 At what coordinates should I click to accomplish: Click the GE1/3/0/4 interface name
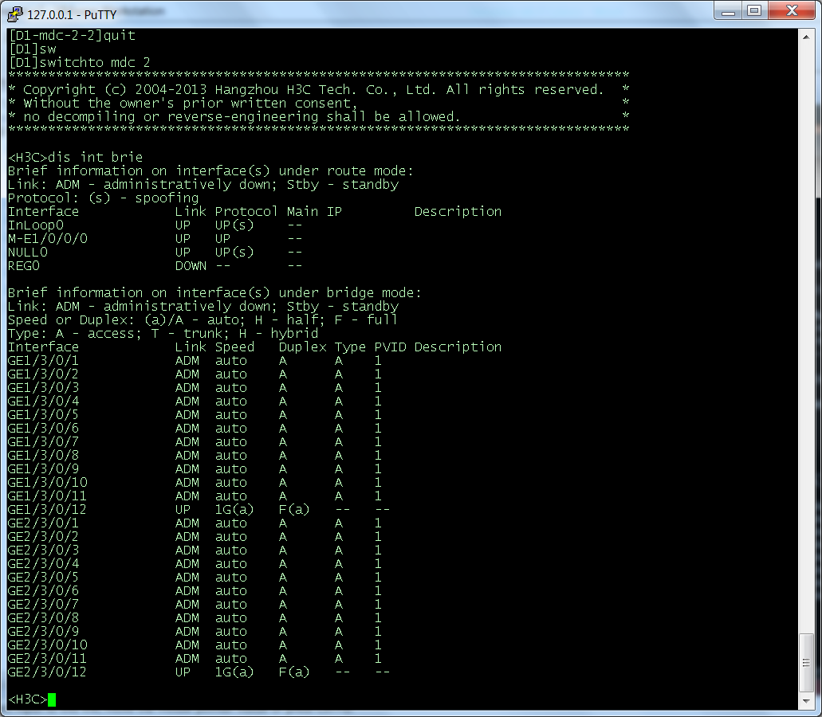(44, 402)
